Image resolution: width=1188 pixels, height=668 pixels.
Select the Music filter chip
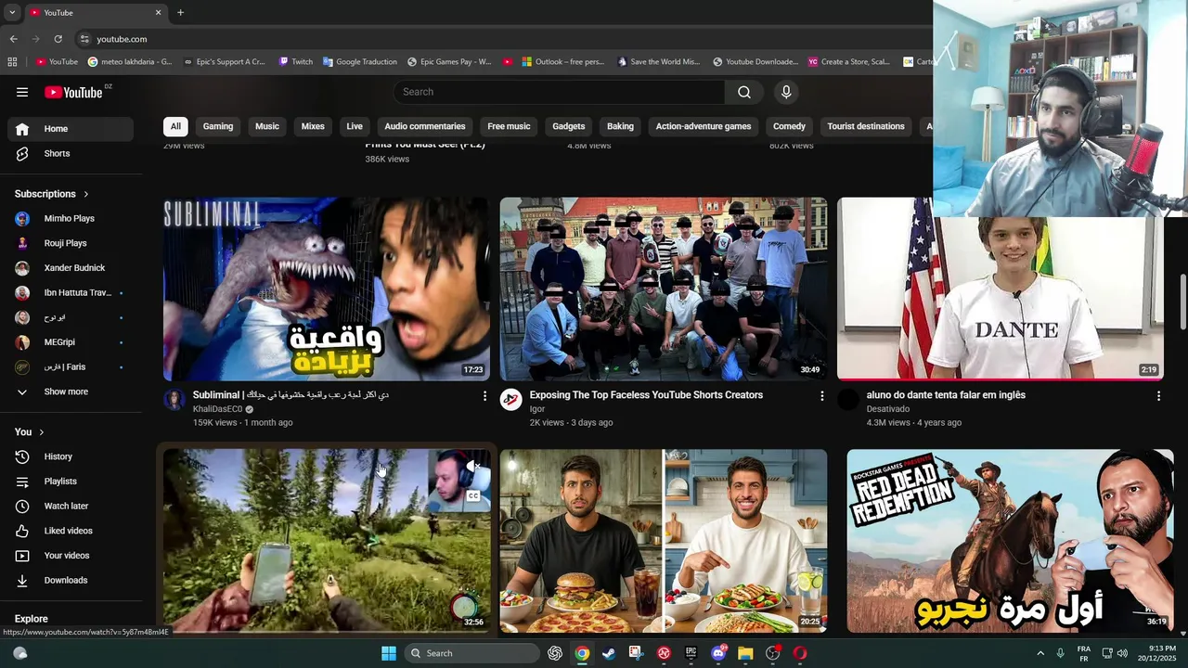pos(267,126)
